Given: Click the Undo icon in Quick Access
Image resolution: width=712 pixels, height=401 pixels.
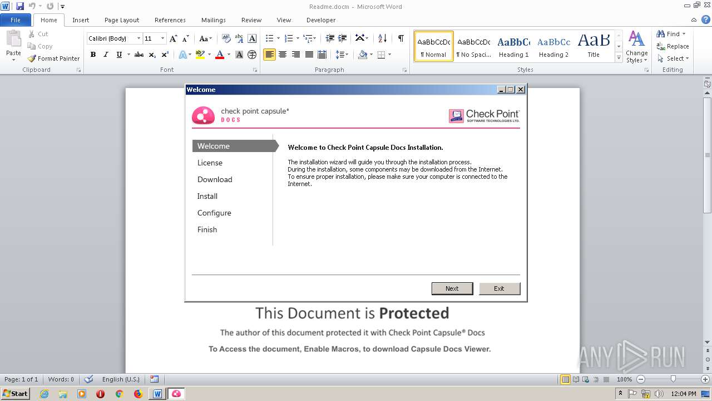Looking at the screenshot, I should [x=32, y=6].
